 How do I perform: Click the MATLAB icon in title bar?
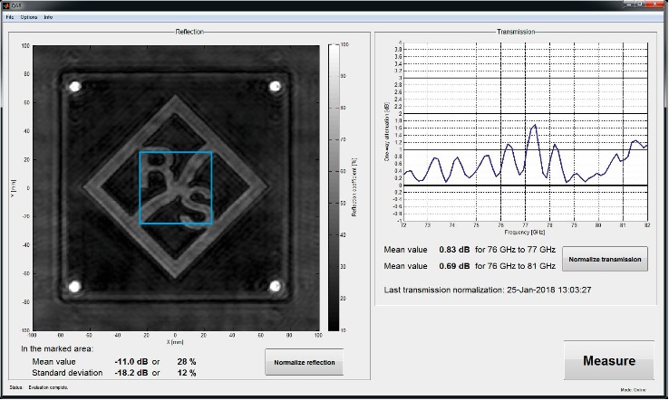5,5
